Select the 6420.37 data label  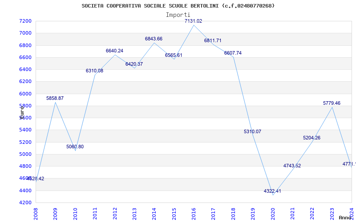[134, 64]
